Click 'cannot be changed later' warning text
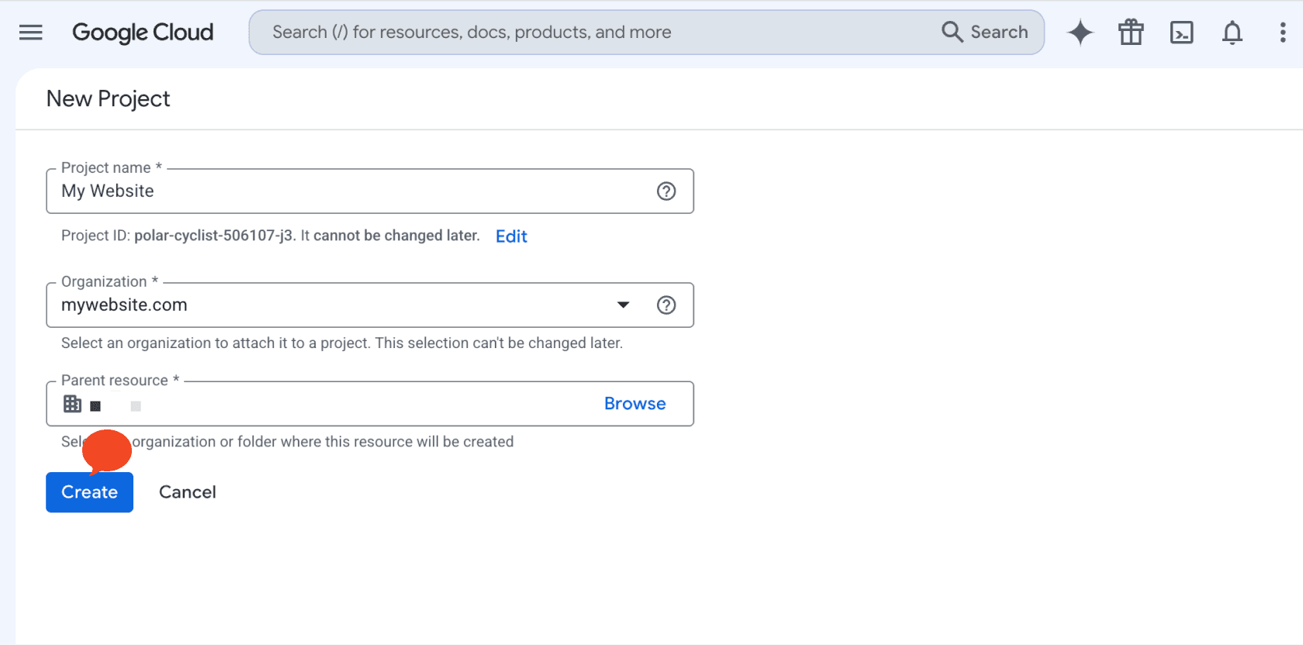Image resolution: width=1303 pixels, height=645 pixels. point(396,236)
